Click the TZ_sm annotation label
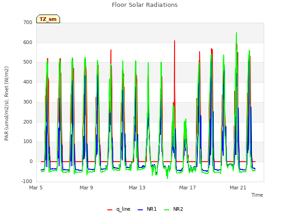Screen dimensions: 291x218 point(48,19)
